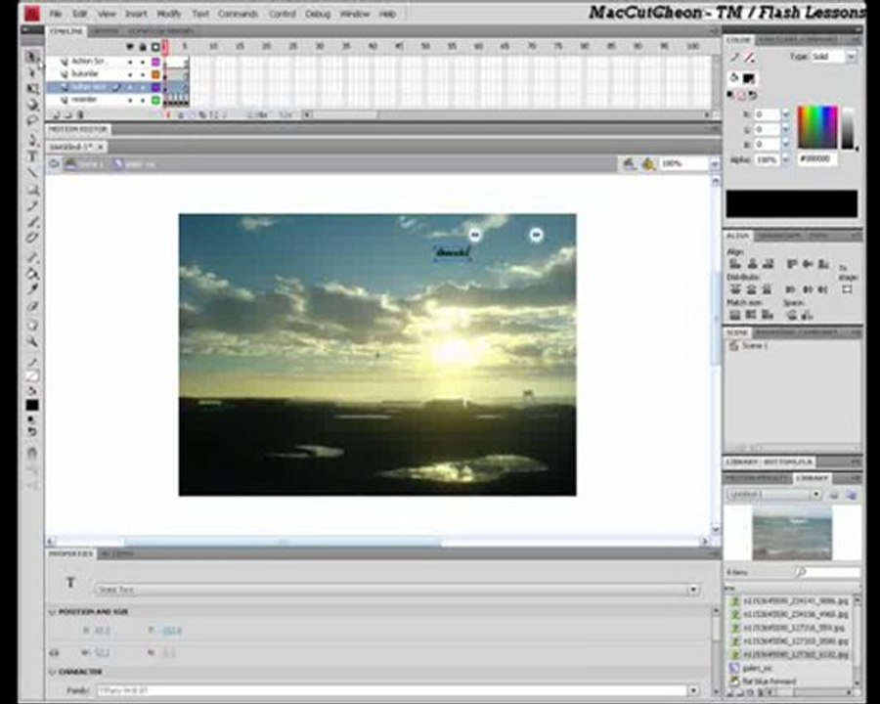The width and height of the screenshot is (880, 704).
Task: Toggle visibility of butonlar layer
Action: pos(130,74)
